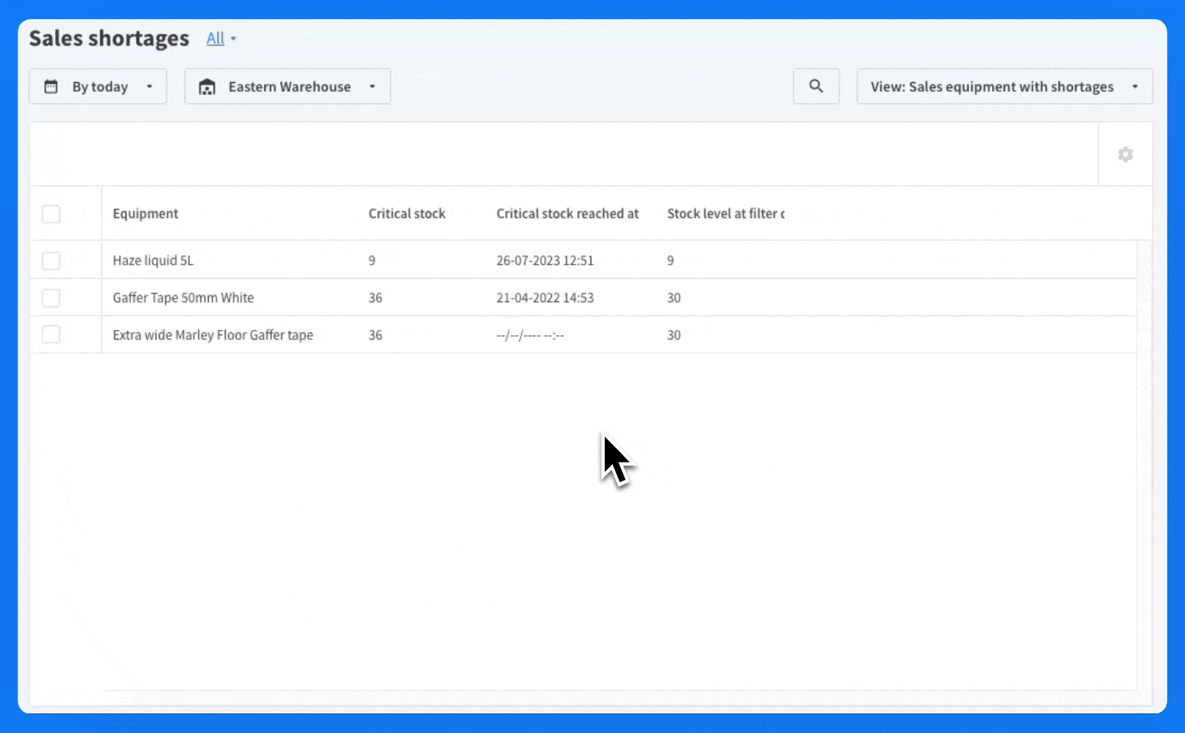Expand the All filter link dropdown
The height and width of the screenshot is (733, 1185).
pos(221,39)
